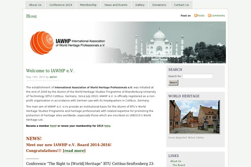
Task: Go to the Contact Us tab
Action: pyautogui.click(x=182, y=5)
